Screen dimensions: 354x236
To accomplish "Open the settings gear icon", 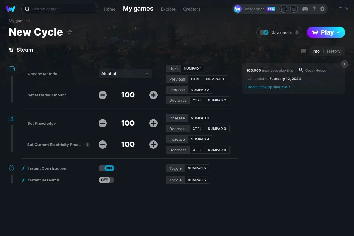I will click(x=322, y=9).
